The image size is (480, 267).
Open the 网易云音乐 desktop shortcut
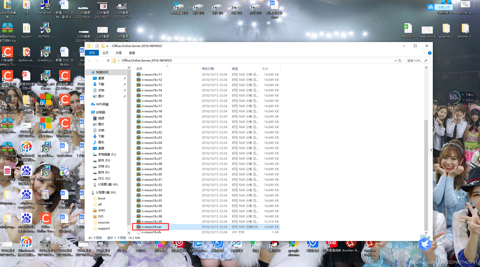[x=179, y=247]
